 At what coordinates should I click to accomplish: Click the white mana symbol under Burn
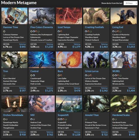59,75
